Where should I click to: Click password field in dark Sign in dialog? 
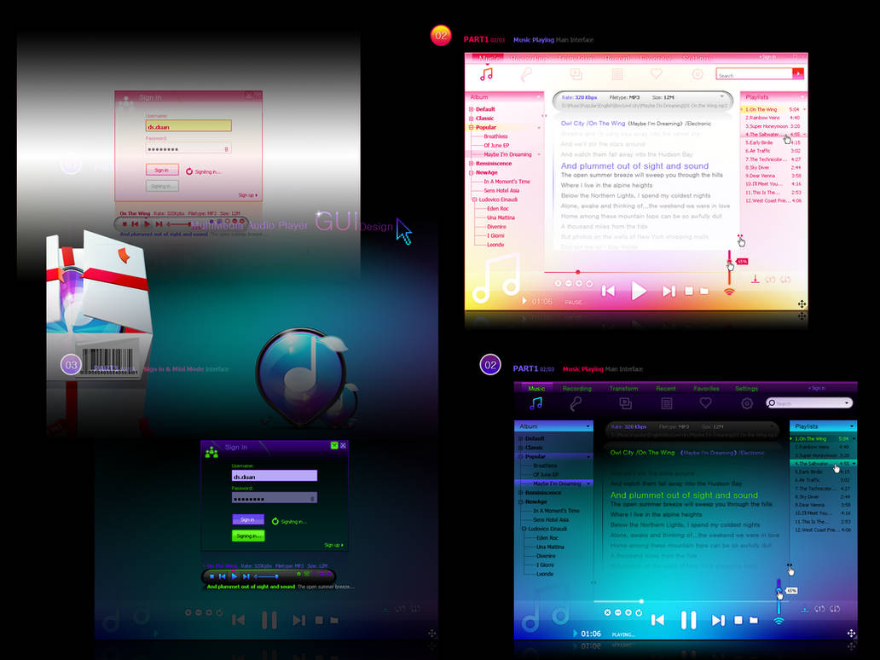275,498
